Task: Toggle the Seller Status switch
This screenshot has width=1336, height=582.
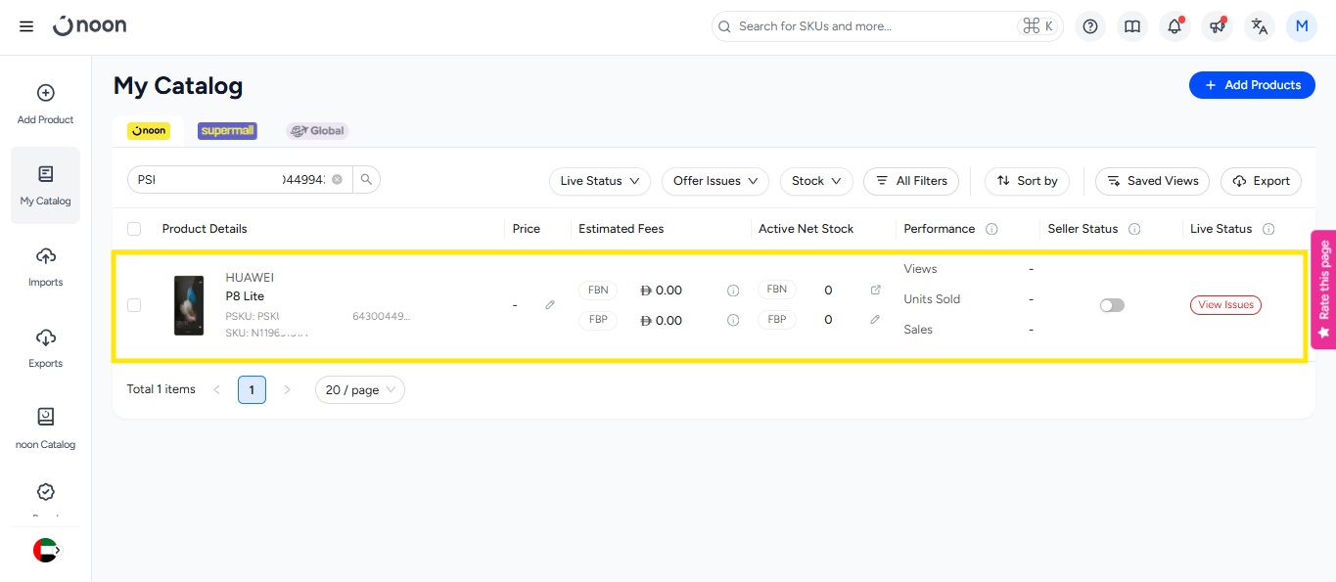Action: [1112, 305]
